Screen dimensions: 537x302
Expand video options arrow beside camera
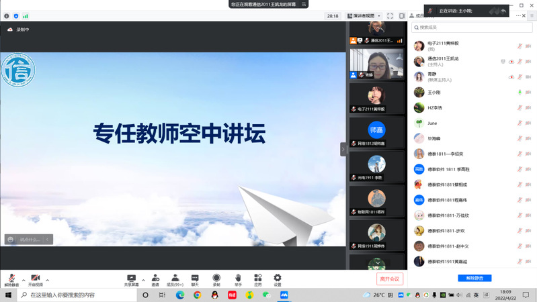pyautogui.click(x=47, y=279)
